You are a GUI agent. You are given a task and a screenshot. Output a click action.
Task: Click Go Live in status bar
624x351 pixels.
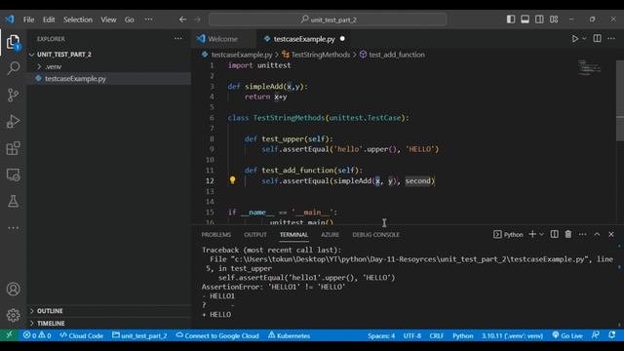567,335
